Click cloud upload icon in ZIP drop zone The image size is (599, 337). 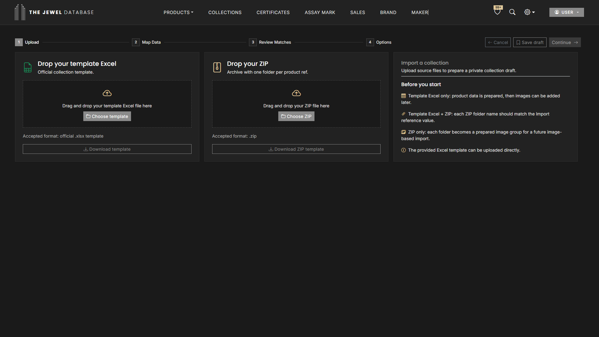pyautogui.click(x=296, y=93)
